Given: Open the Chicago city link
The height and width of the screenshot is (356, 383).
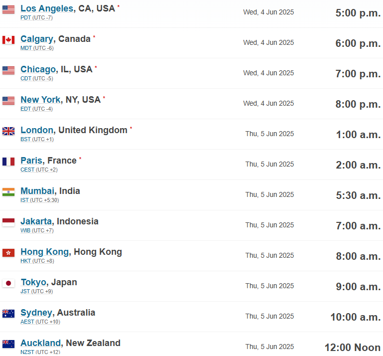Looking at the screenshot, I should pos(38,69).
